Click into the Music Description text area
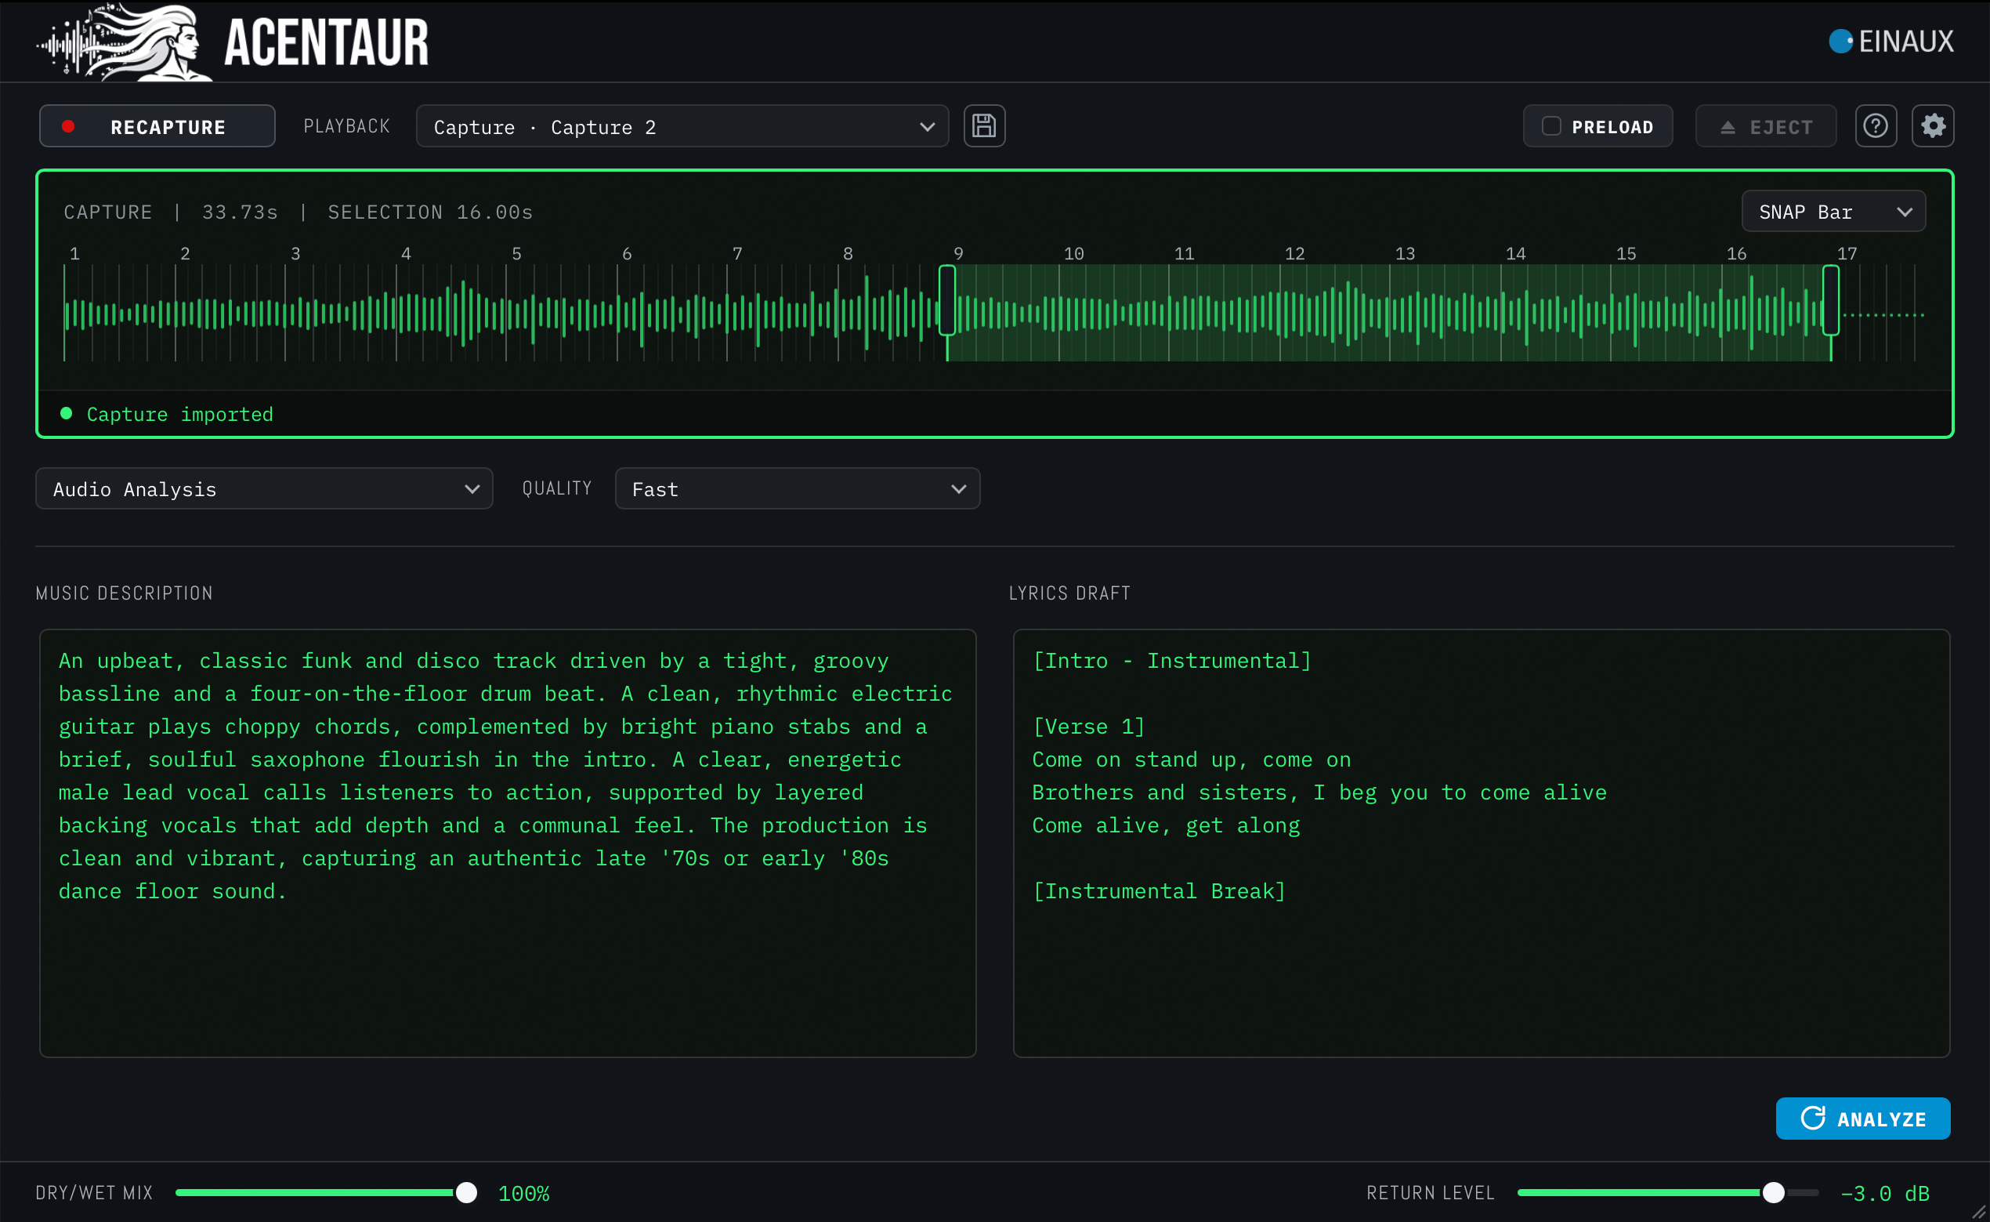Image resolution: width=1990 pixels, height=1222 pixels. point(507,843)
